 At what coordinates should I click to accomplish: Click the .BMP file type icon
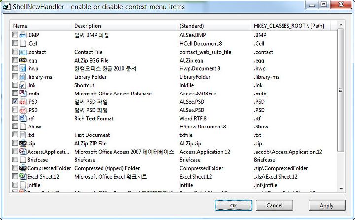(23, 35)
